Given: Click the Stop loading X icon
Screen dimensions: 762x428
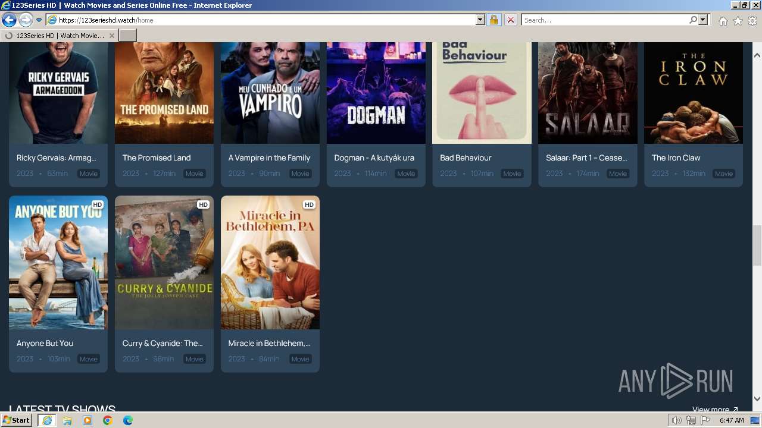Looking at the screenshot, I should pos(510,20).
